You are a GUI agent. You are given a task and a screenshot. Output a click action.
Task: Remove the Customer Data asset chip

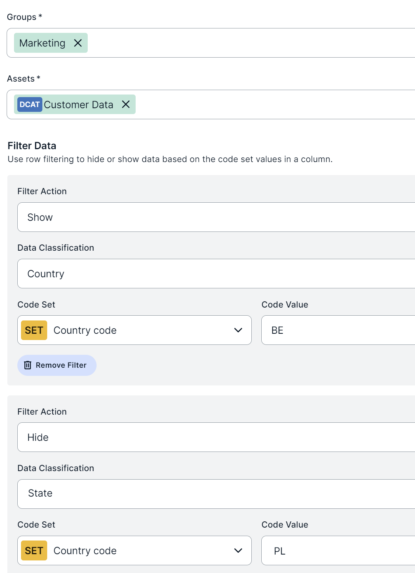(x=126, y=104)
